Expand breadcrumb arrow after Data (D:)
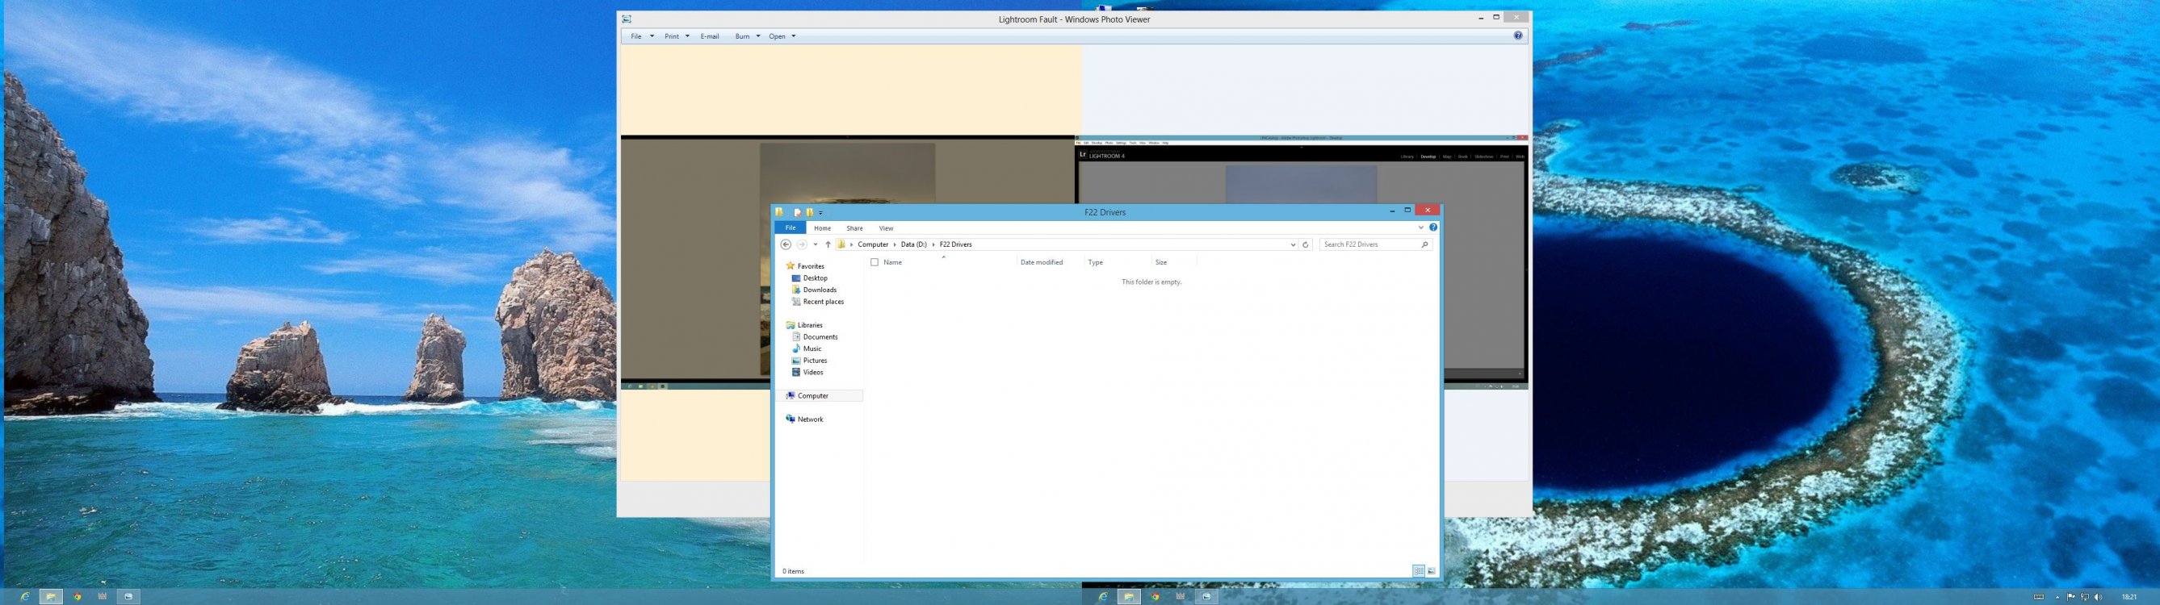This screenshot has height=605, width=2160. pos(933,244)
